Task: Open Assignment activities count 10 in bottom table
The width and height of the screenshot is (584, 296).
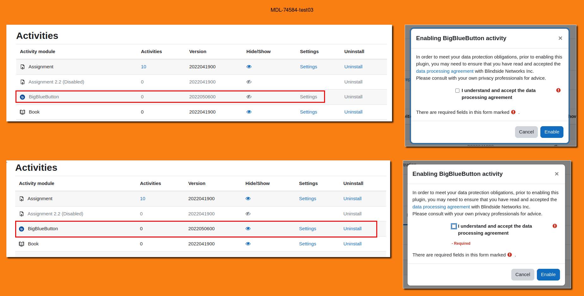Action: point(143,199)
